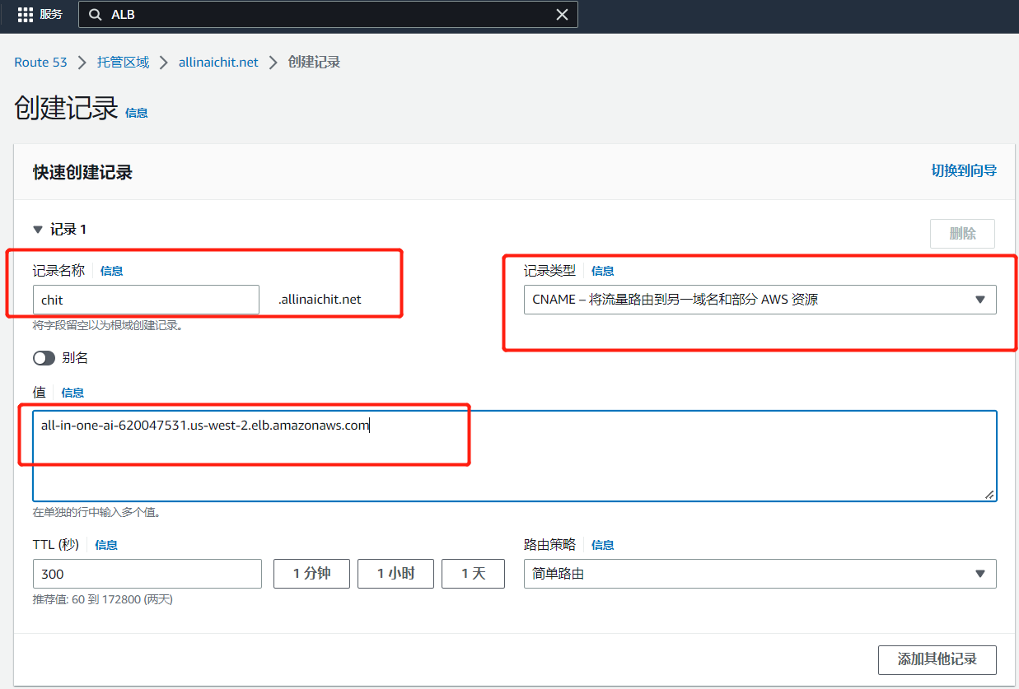
Task: Click the add another record button
Action: click(937, 659)
